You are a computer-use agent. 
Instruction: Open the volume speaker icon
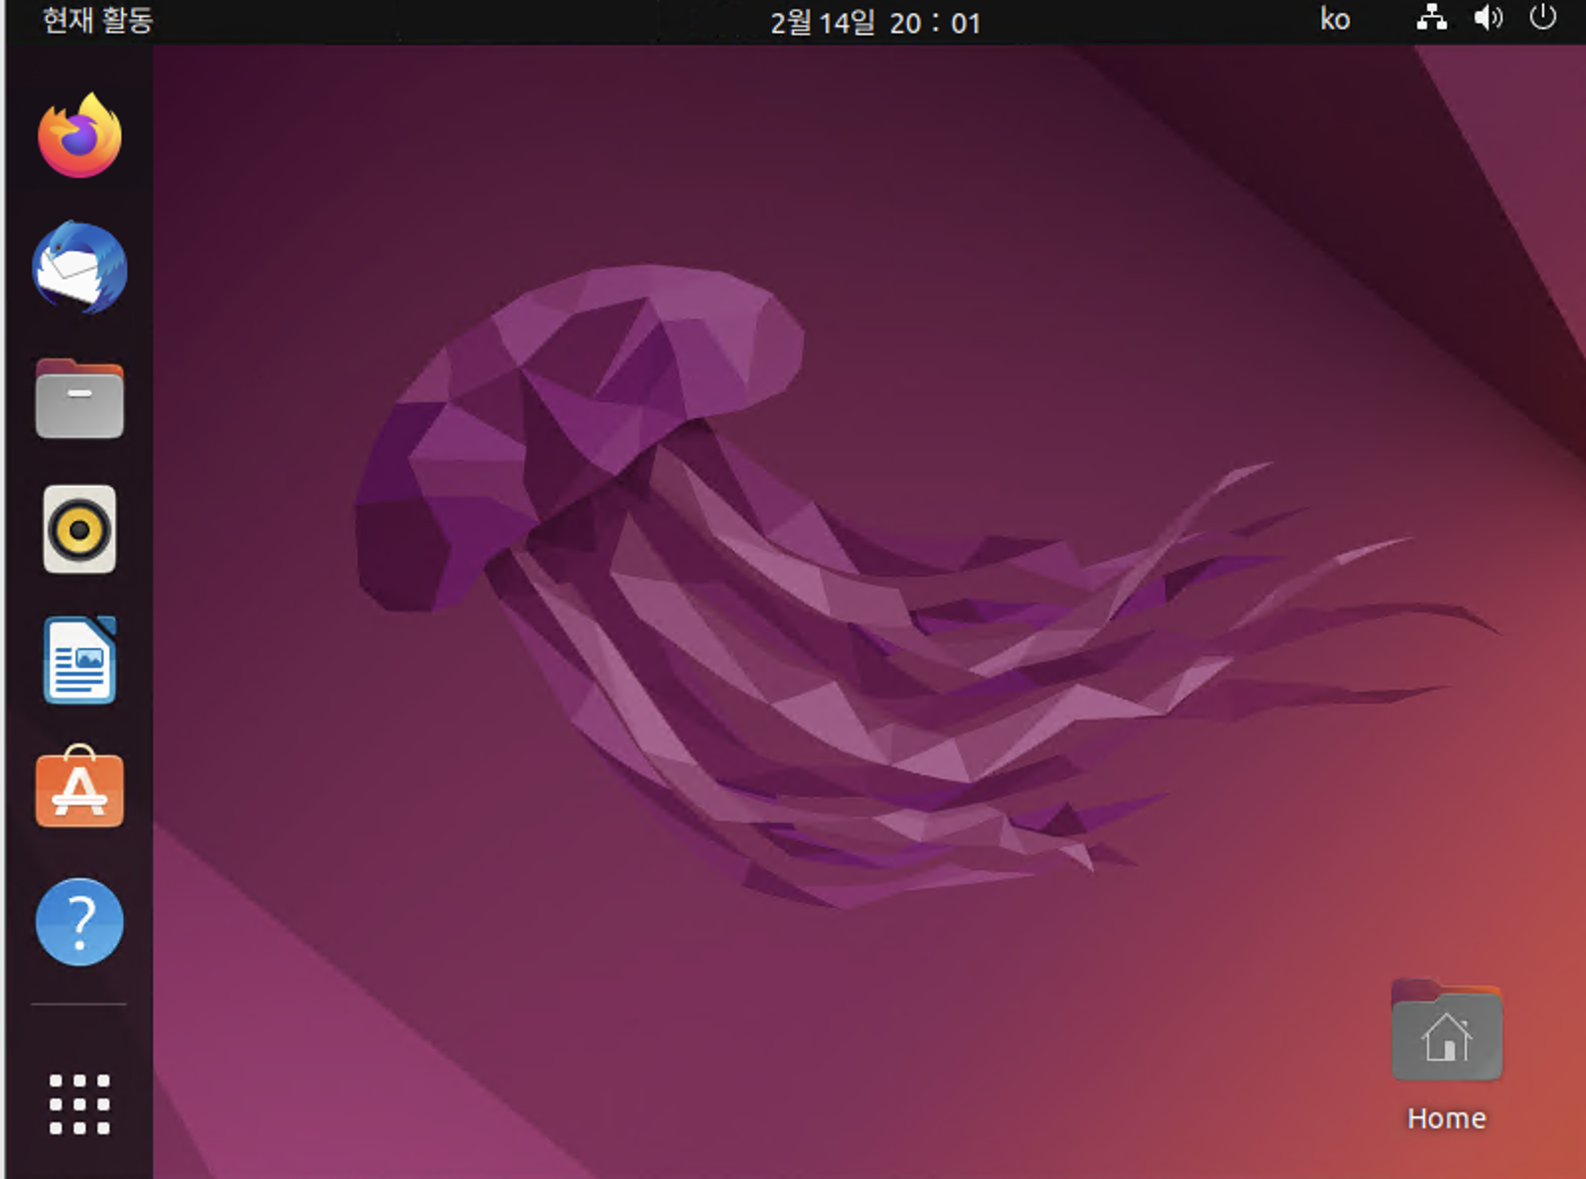[1488, 19]
